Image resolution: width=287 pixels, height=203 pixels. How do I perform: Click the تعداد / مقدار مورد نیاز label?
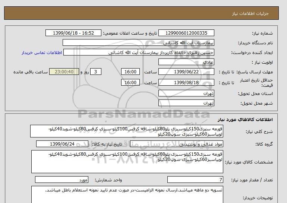252,180
